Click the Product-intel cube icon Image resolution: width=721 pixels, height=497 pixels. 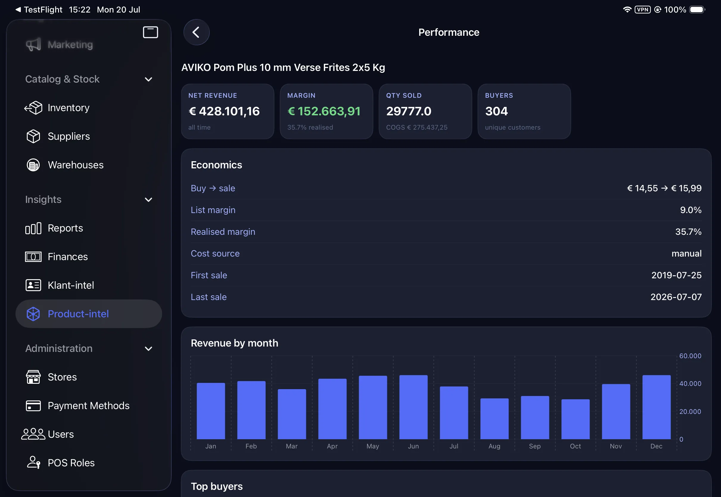coord(33,314)
